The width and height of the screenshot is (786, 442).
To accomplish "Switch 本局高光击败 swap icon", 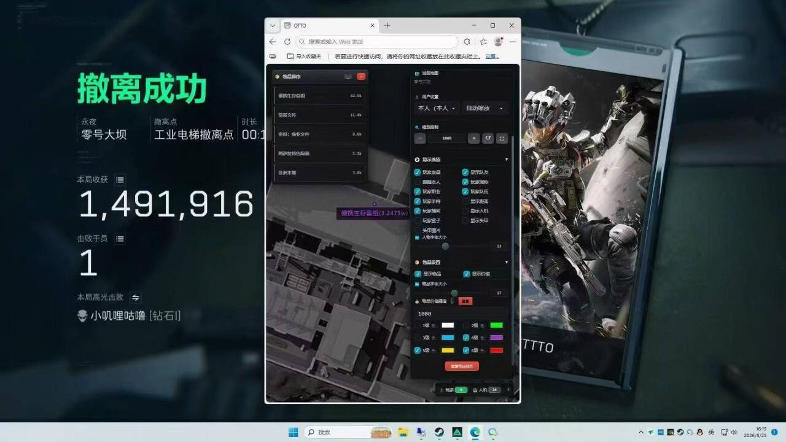I will click(135, 297).
